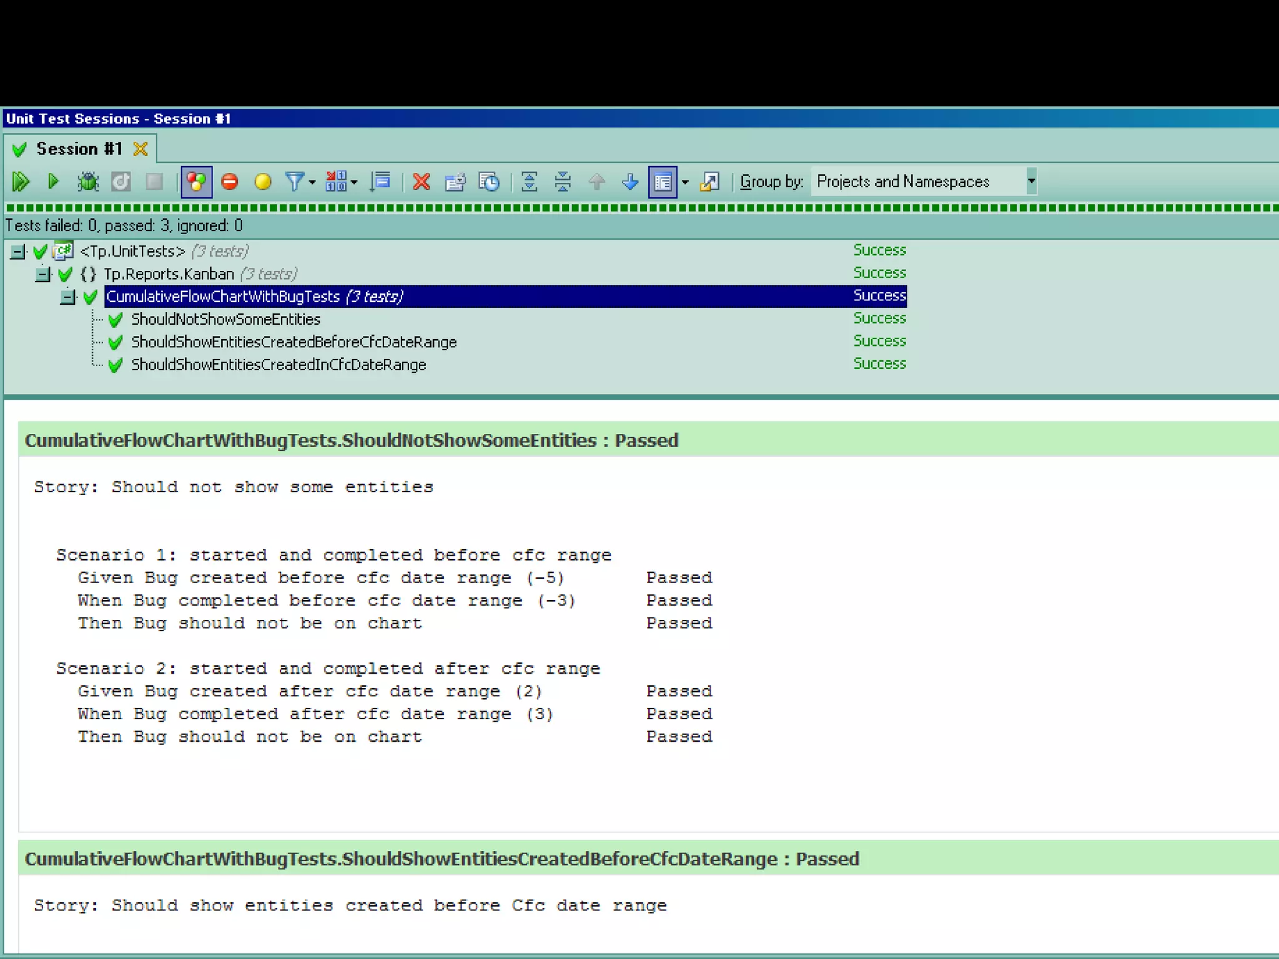Click the red X remove tests icon
The image size is (1279, 959).
[422, 182]
